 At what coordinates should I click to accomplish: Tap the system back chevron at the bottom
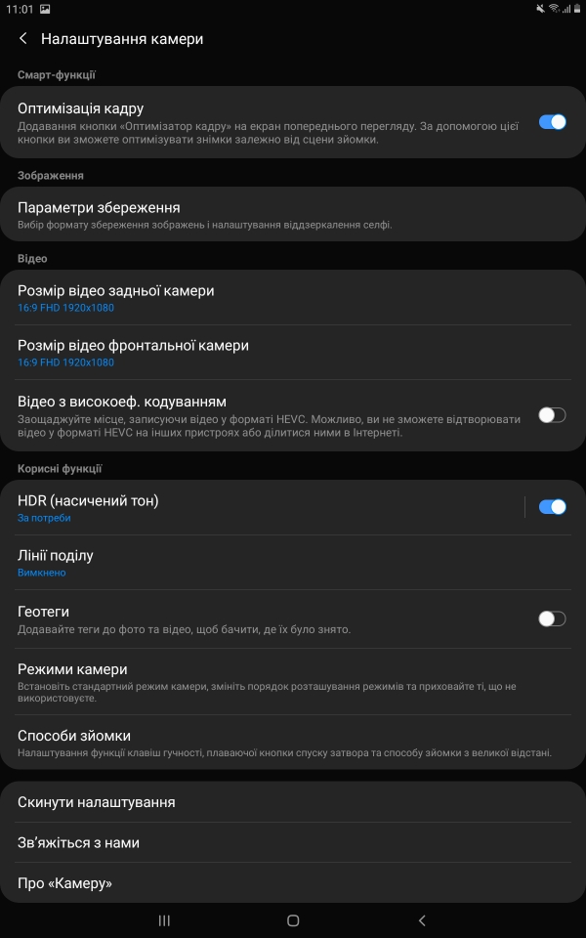point(422,920)
